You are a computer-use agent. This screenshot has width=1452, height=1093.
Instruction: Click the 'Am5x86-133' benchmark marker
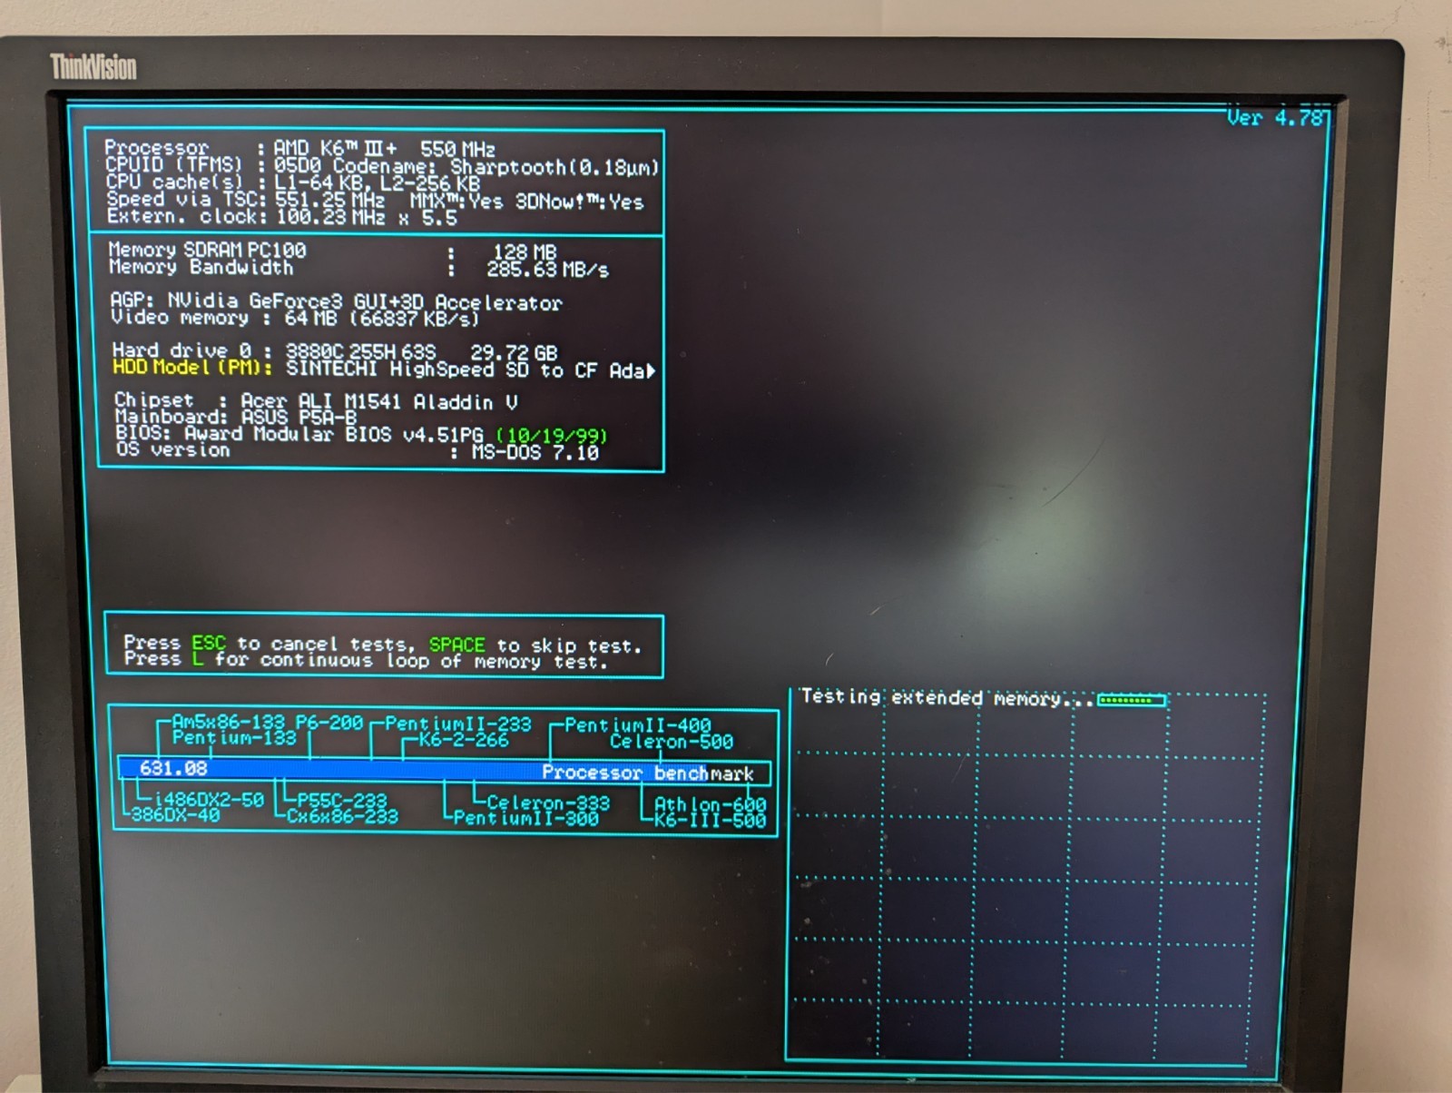pos(228,723)
